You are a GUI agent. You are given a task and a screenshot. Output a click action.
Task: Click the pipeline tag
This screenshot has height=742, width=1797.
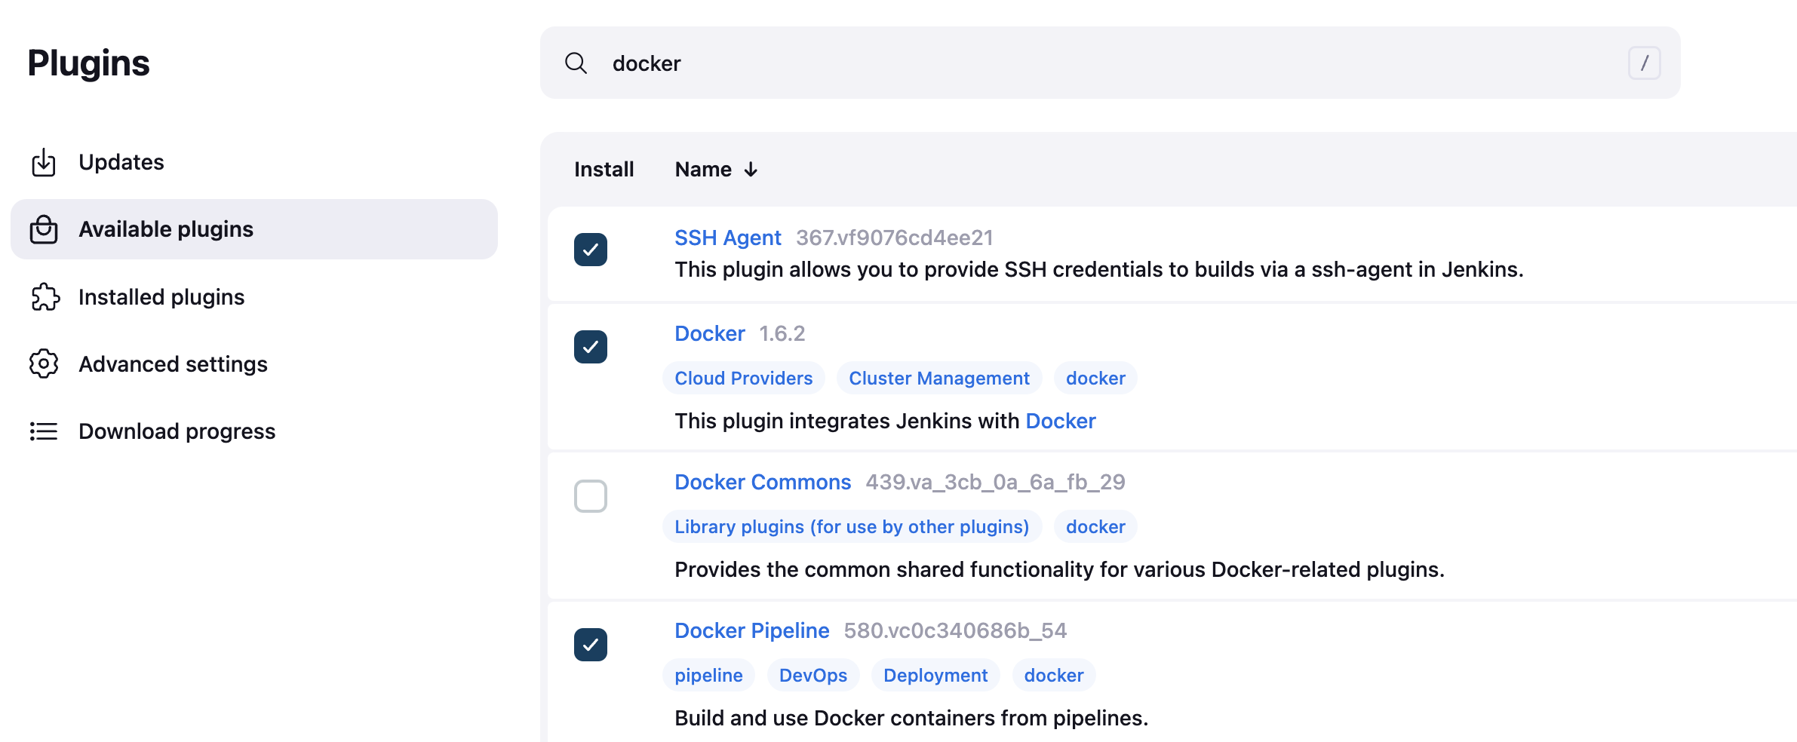tap(708, 675)
